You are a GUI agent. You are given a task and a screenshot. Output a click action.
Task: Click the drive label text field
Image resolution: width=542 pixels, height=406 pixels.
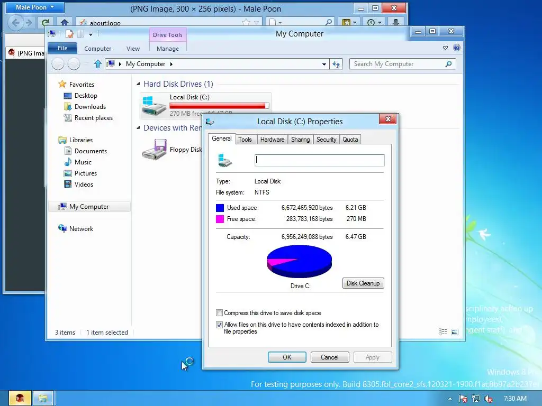click(x=319, y=160)
